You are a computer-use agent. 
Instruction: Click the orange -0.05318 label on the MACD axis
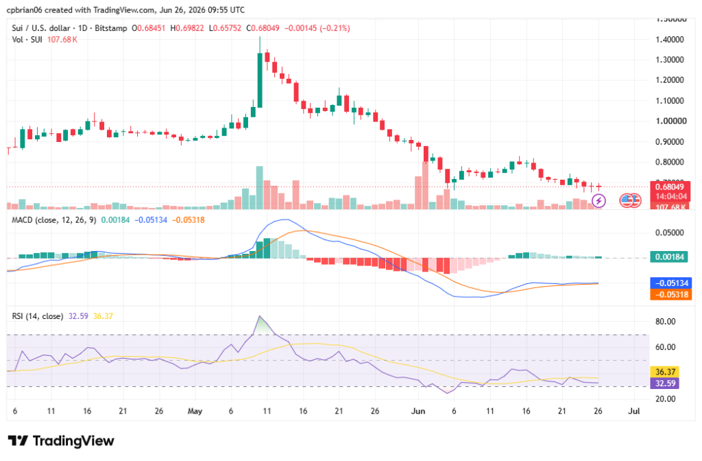(x=670, y=295)
